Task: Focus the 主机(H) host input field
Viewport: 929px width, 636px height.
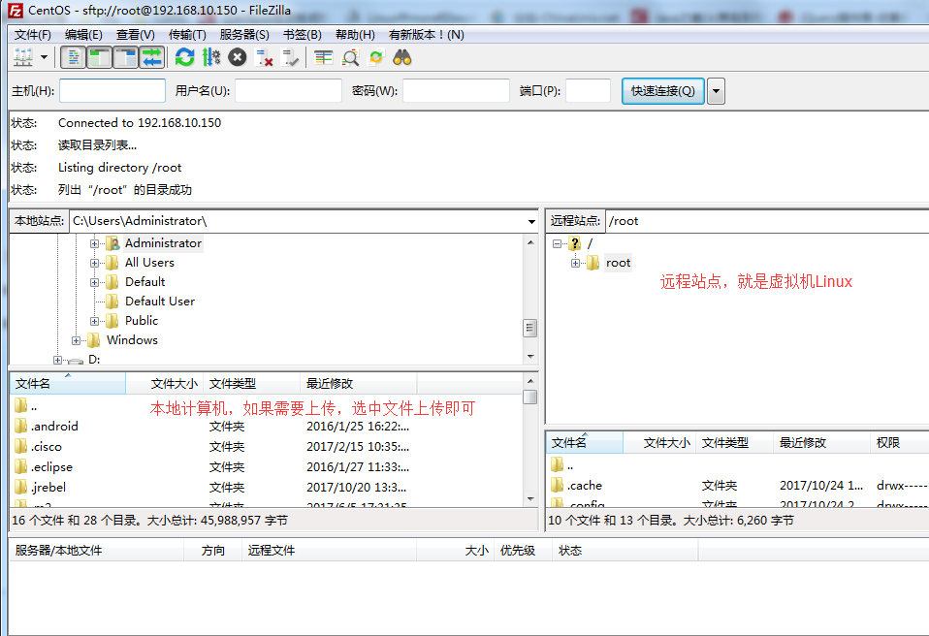Action: tap(112, 90)
